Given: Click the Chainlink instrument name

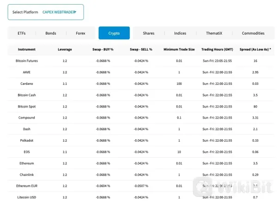Looking at the screenshot, I should click(x=26, y=174).
